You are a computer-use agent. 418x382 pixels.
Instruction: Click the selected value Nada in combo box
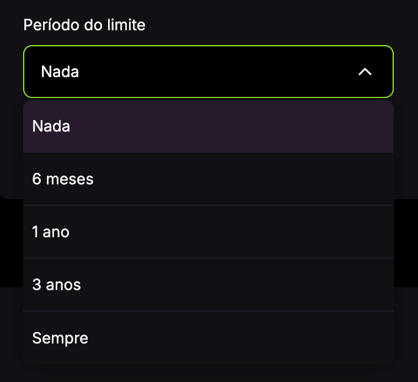pos(60,72)
